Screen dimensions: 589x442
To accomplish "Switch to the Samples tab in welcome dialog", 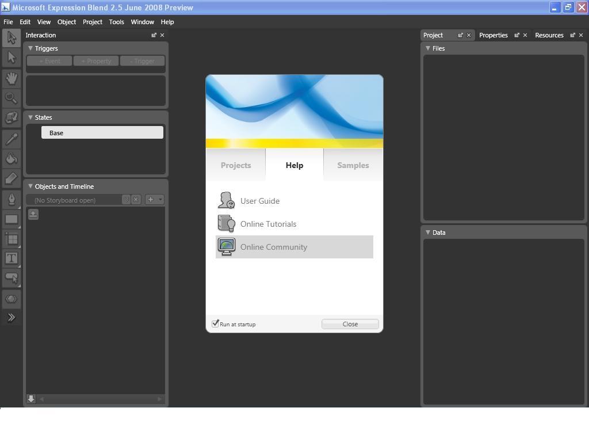I will tap(353, 165).
